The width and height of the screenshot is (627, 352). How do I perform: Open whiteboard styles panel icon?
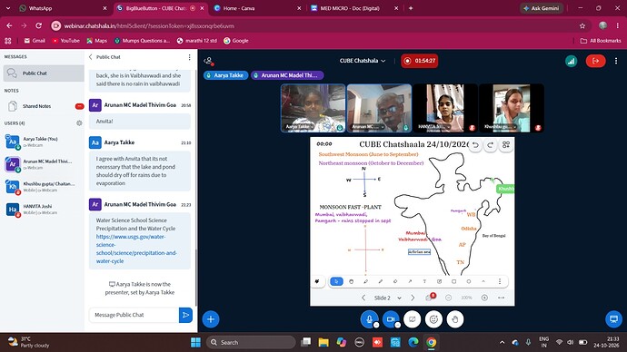tap(506, 145)
